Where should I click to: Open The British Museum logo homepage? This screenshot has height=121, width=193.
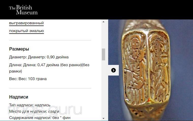[23, 10]
